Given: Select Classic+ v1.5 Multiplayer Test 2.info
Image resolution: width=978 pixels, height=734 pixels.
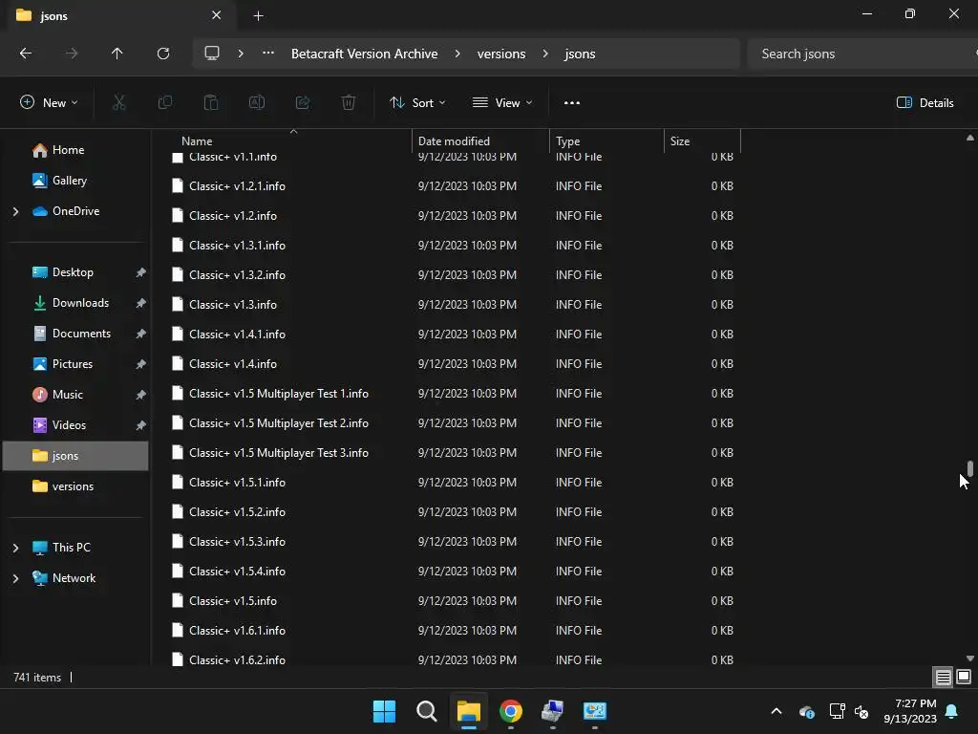Looking at the screenshot, I should tap(454, 423).
